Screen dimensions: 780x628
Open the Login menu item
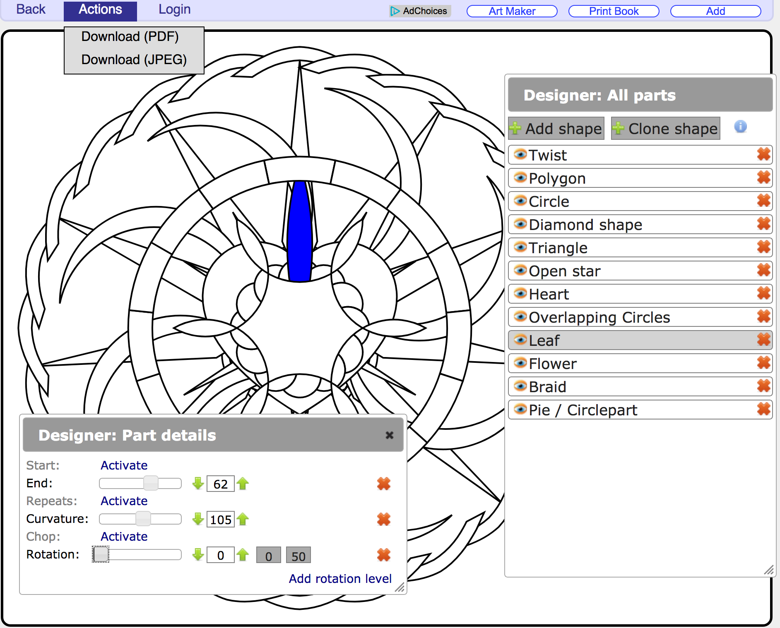tap(174, 9)
